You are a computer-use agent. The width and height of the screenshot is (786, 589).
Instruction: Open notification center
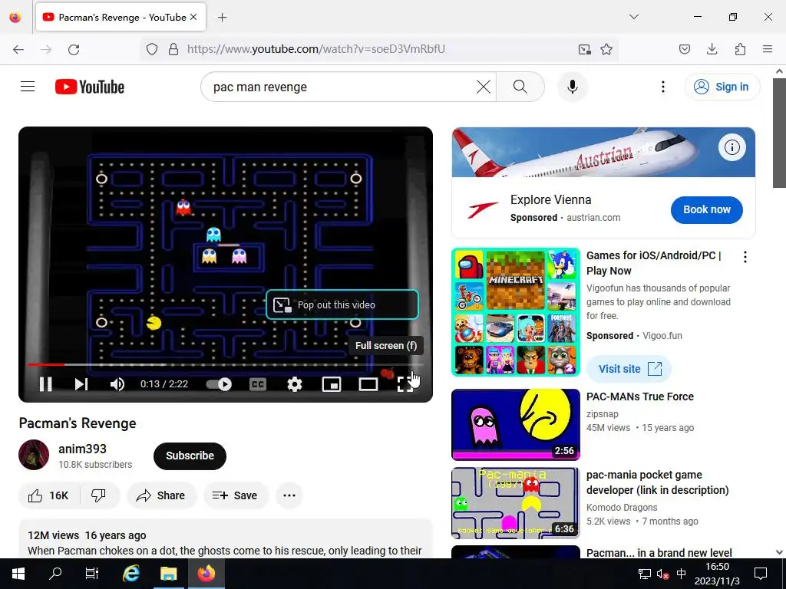(761, 574)
